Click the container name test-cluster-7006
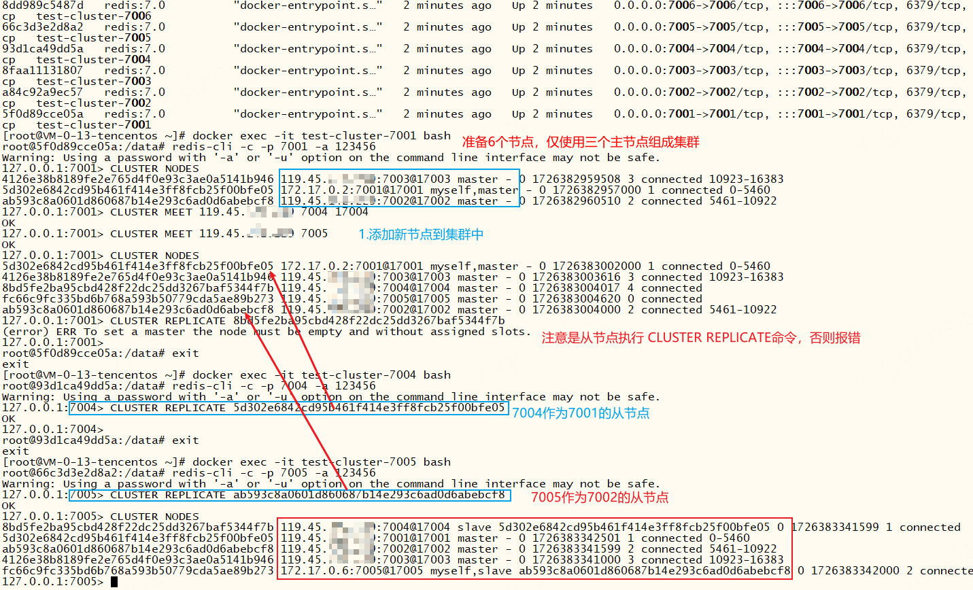The width and height of the screenshot is (973, 590). 94,16
